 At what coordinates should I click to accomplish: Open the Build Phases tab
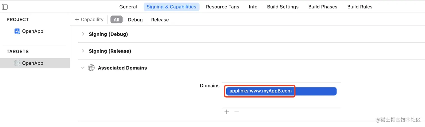(x=323, y=7)
